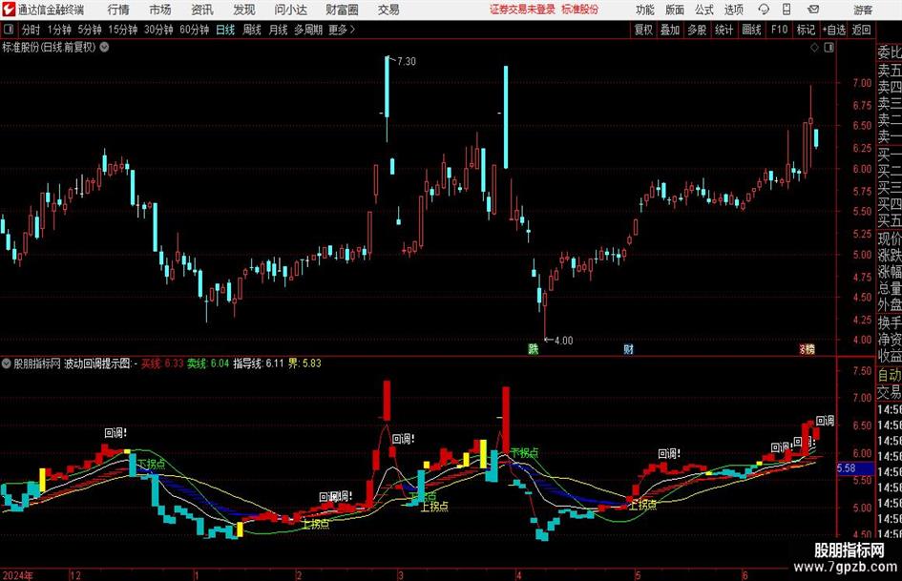Switch to 30分钟 period

(x=158, y=30)
